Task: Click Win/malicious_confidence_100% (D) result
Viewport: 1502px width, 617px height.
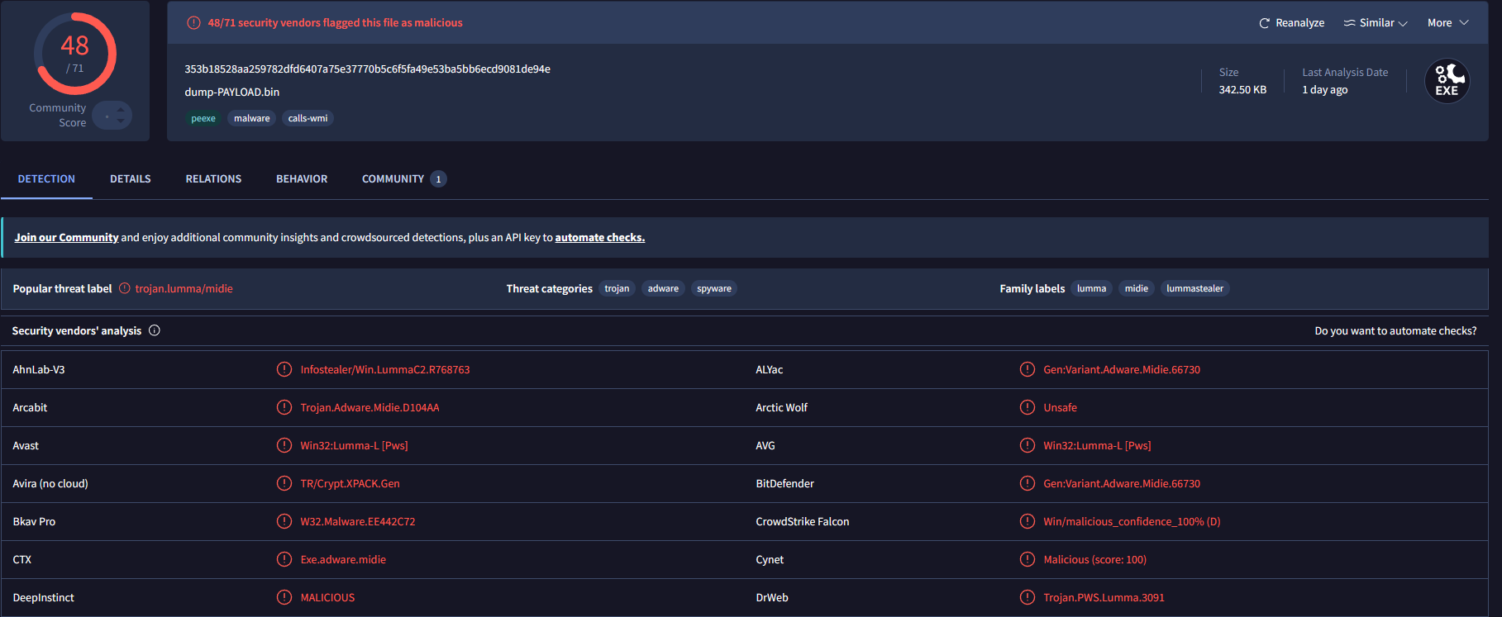Action: tap(1132, 521)
